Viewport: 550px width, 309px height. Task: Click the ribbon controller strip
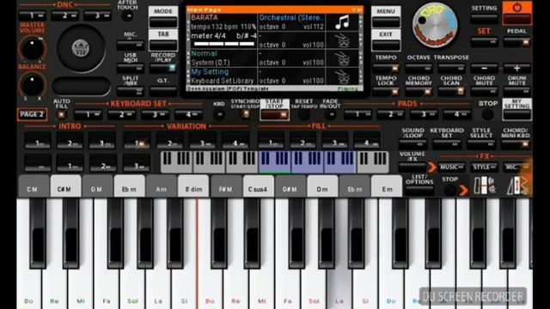click(81, 86)
